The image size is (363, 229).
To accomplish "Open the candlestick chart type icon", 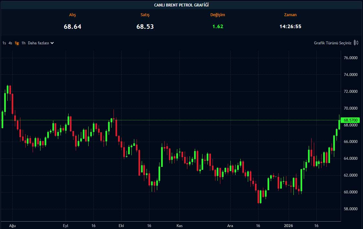I will [x=356, y=43].
